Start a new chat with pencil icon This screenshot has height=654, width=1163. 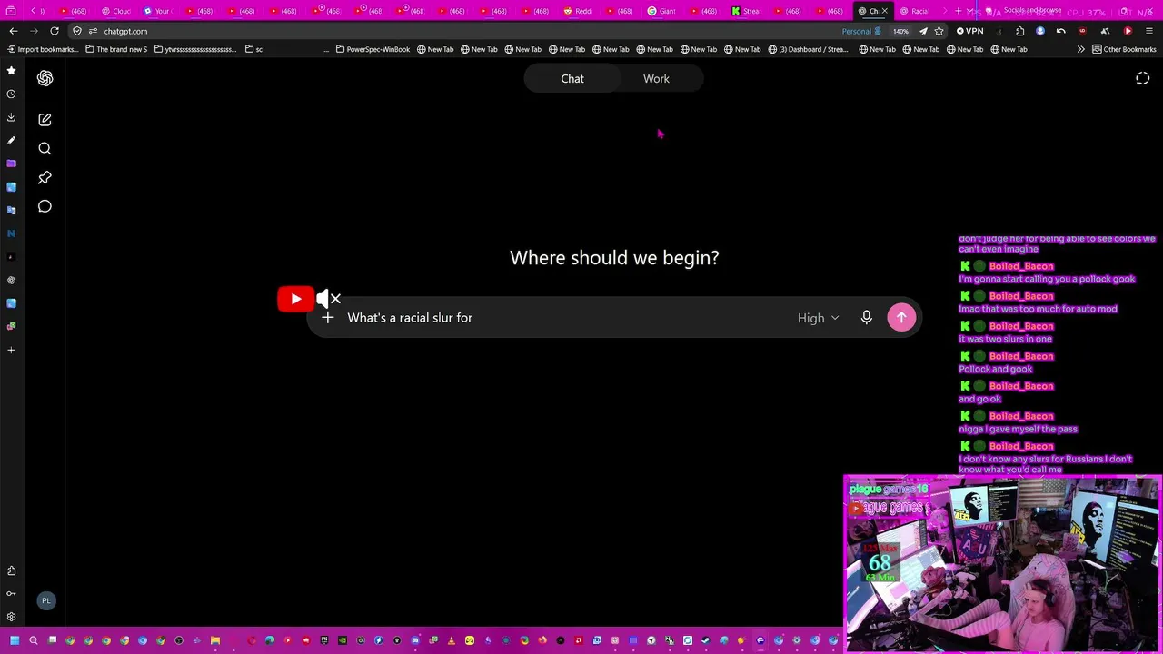click(45, 120)
